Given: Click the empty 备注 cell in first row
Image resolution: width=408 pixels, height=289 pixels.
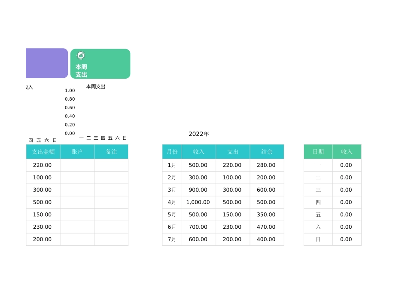Looking at the screenshot, I should [x=111, y=165].
